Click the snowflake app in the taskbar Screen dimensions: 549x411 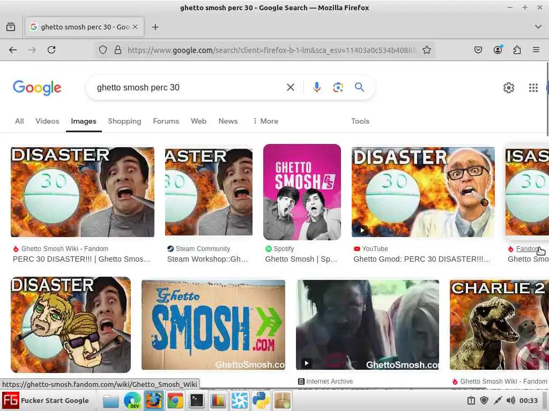[x=240, y=401]
